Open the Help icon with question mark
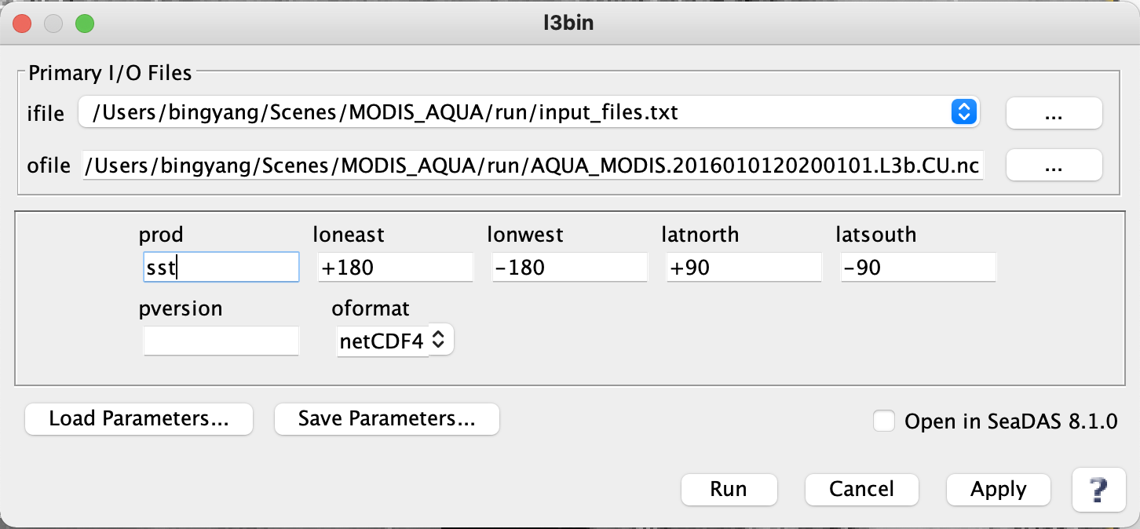Viewport: 1140px width, 529px height. point(1098,489)
